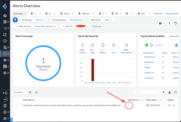Click the blue filter funnel button
181x122 pixels.
click(x=15, y=20)
